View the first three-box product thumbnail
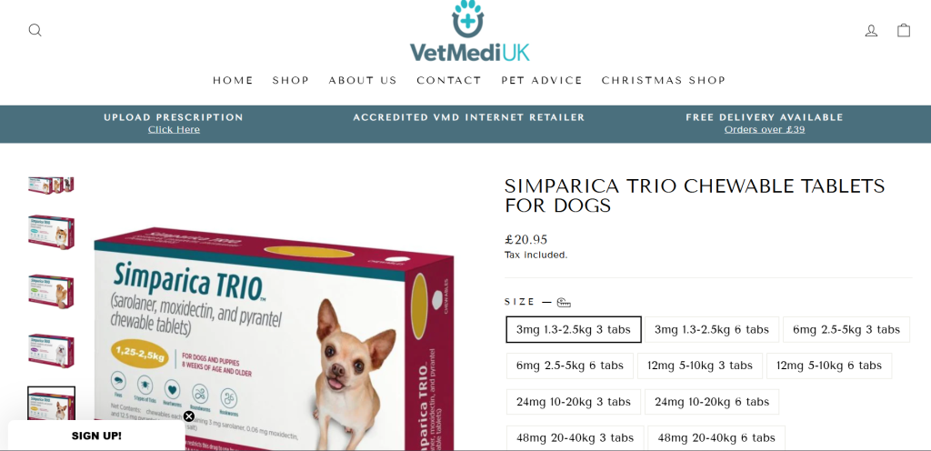Image resolution: width=931 pixels, height=451 pixels. coord(51,185)
